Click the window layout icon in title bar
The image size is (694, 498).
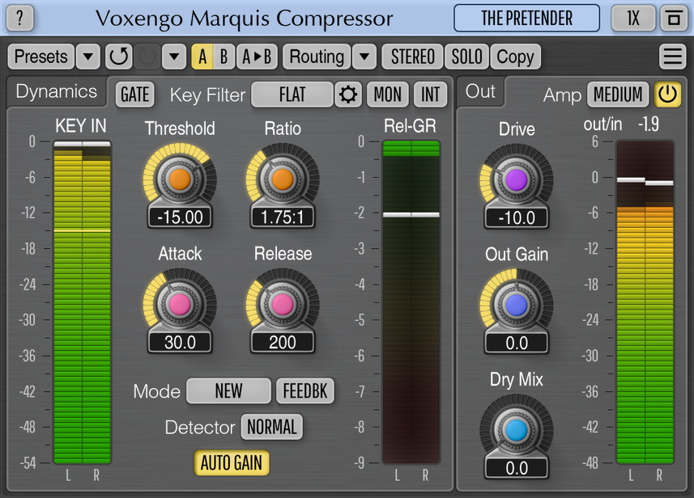point(672,18)
